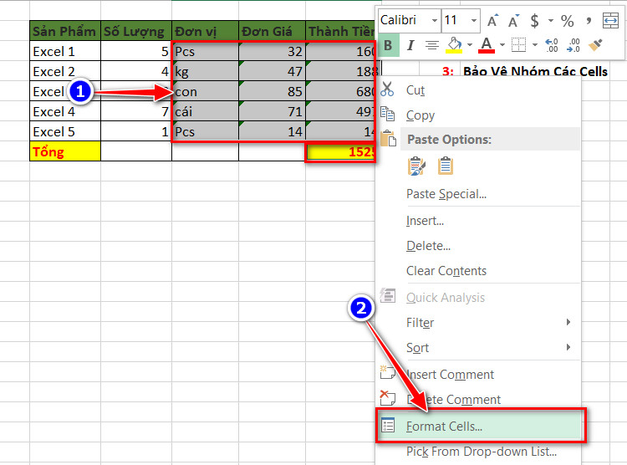Click the Paste clipboard icon beside Paste Options
627x465 pixels.
coord(388,139)
